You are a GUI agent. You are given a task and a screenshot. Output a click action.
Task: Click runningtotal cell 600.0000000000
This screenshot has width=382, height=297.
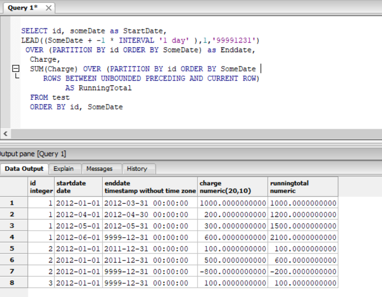click(x=303, y=260)
